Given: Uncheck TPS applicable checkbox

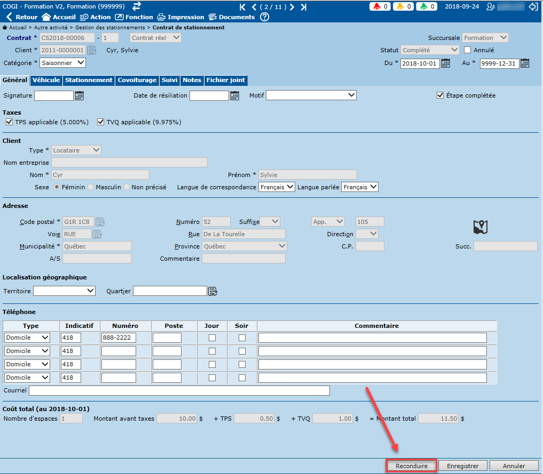Looking at the screenshot, I should (x=9, y=122).
